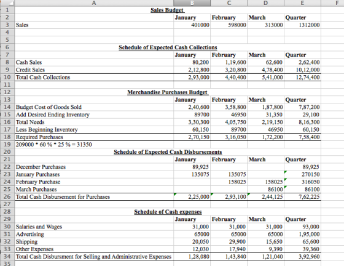
Task: Select column C header
Action: 229,3
